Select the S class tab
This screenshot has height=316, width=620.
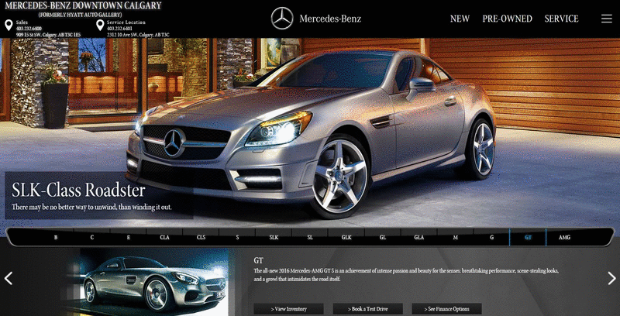pos(237,238)
